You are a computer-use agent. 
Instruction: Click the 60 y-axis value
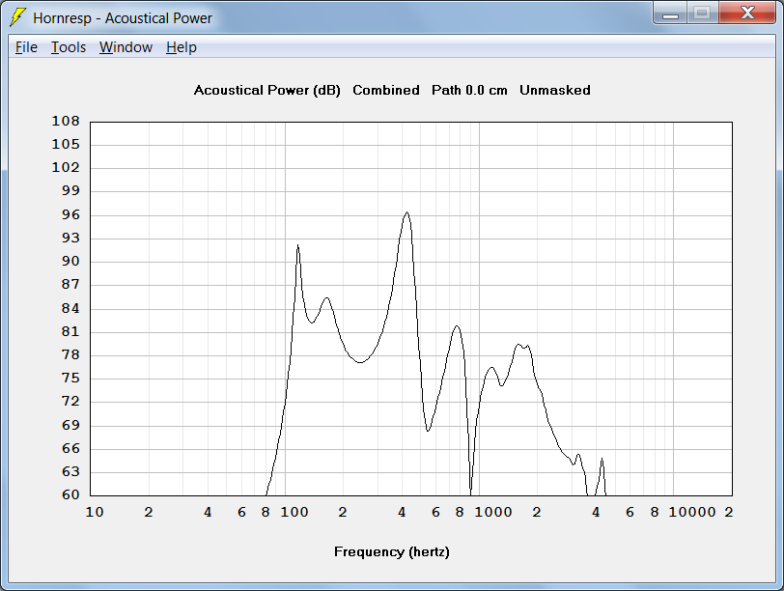pyautogui.click(x=70, y=494)
